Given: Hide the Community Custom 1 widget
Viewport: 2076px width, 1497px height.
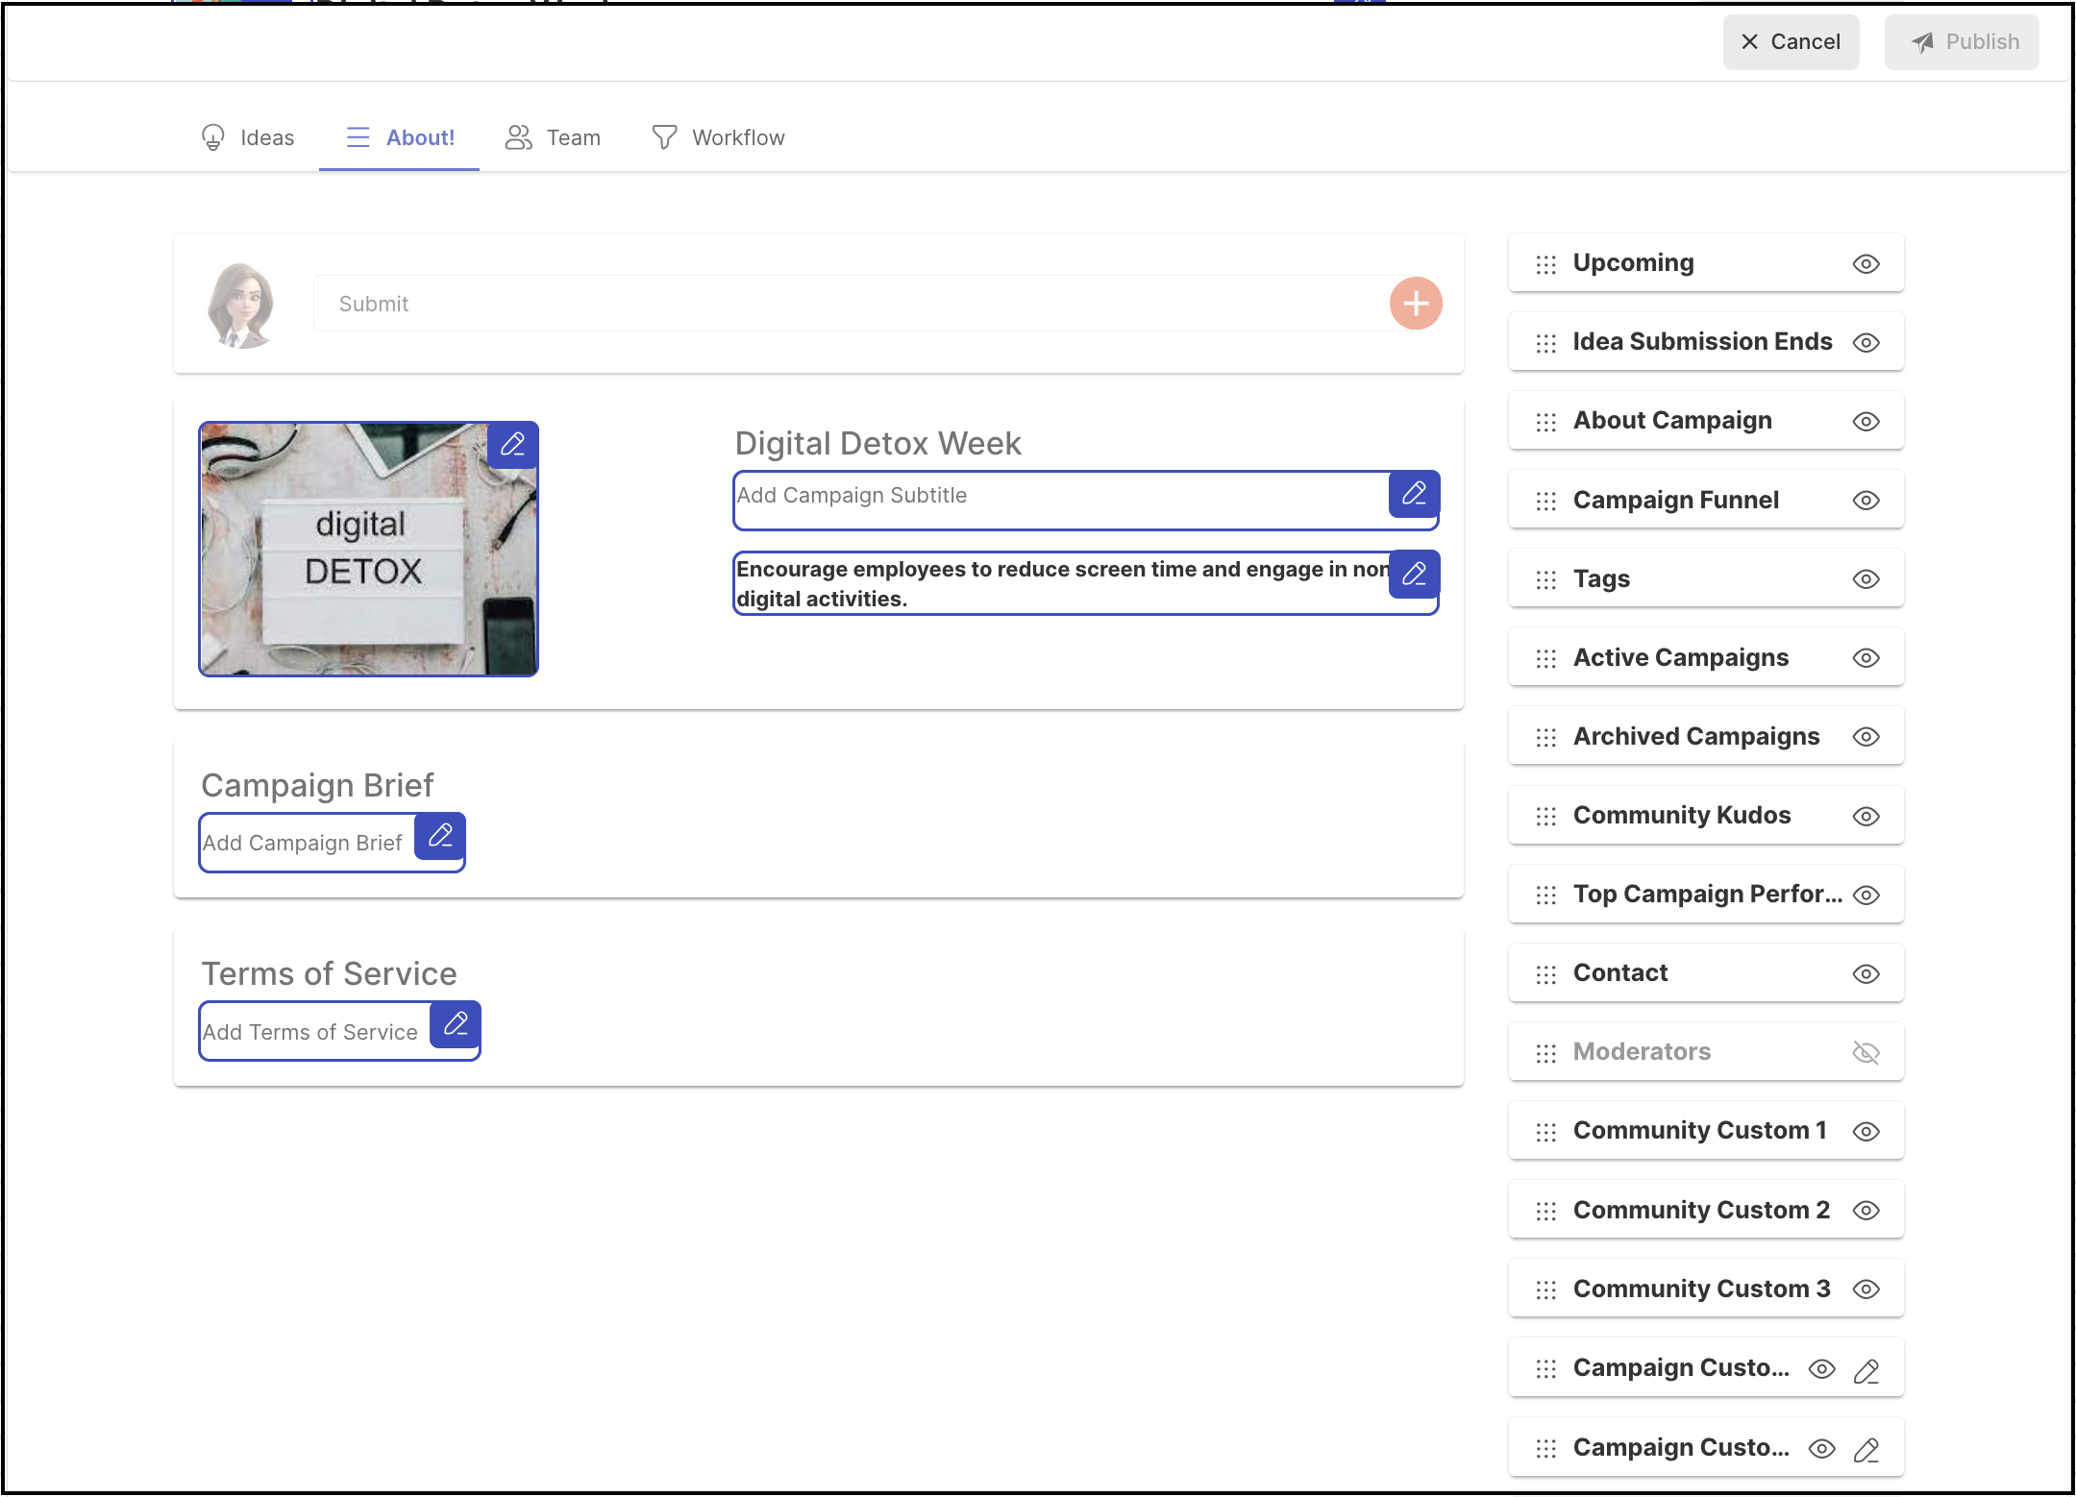Looking at the screenshot, I should click(x=1866, y=1132).
